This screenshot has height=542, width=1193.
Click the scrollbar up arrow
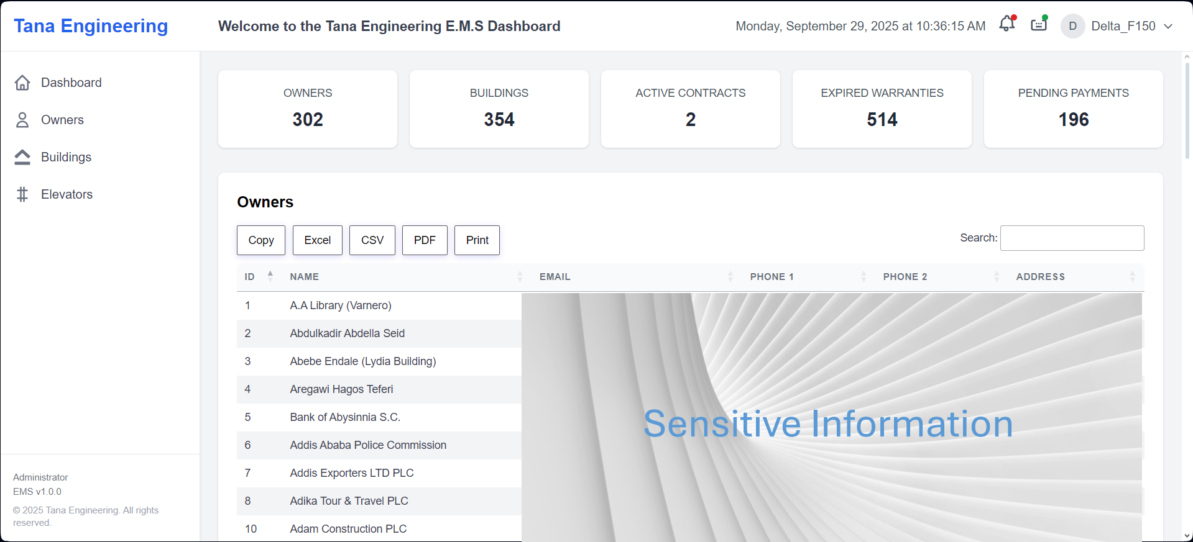coord(1187,56)
